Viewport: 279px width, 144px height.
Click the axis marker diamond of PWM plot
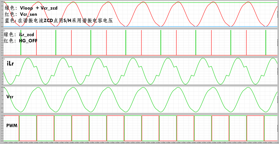tap(4, 116)
